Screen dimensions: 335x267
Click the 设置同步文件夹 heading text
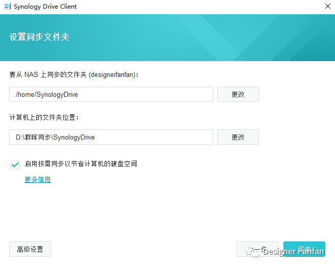(x=40, y=37)
